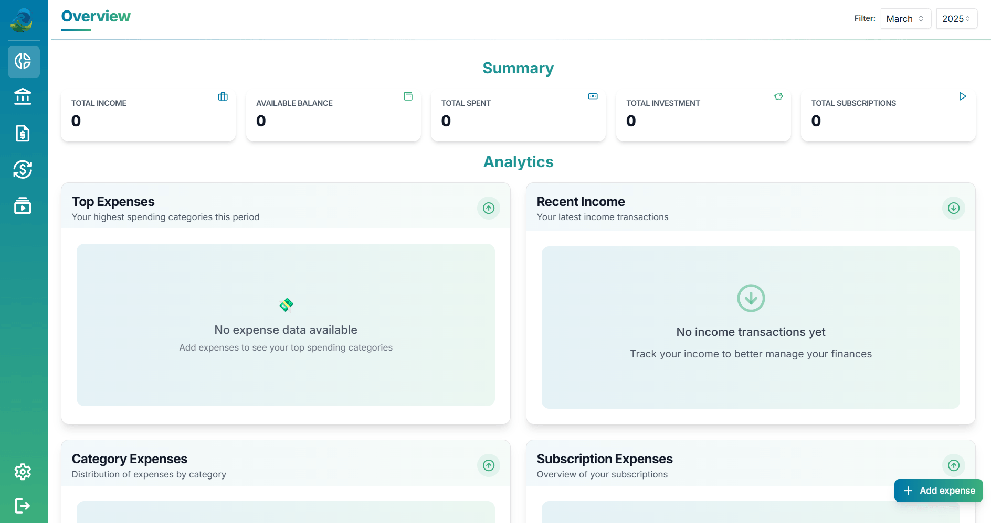Click the app logo at top left

click(x=22, y=20)
